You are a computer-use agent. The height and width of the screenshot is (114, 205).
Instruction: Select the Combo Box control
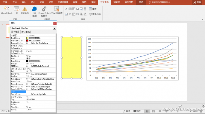tap(78, 14)
